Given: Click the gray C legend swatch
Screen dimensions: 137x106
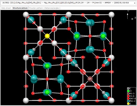Looking at the screenshot, I should point(128,88).
